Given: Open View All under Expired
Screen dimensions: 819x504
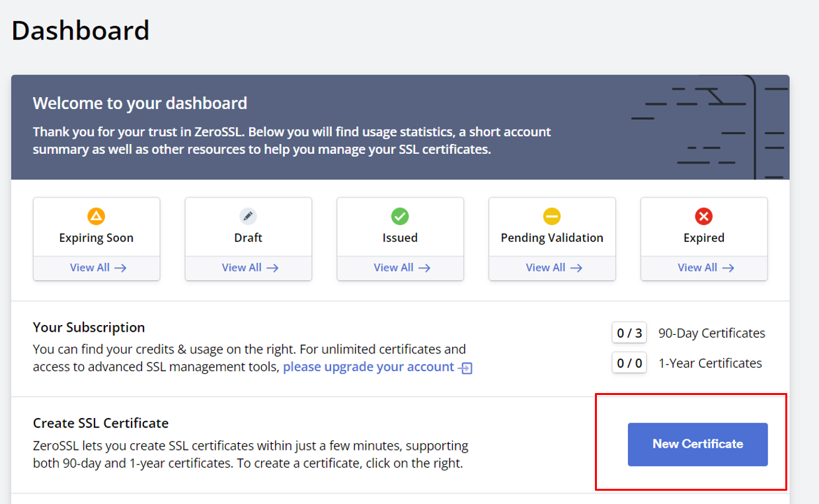Looking at the screenshot, I should [706, 268].
